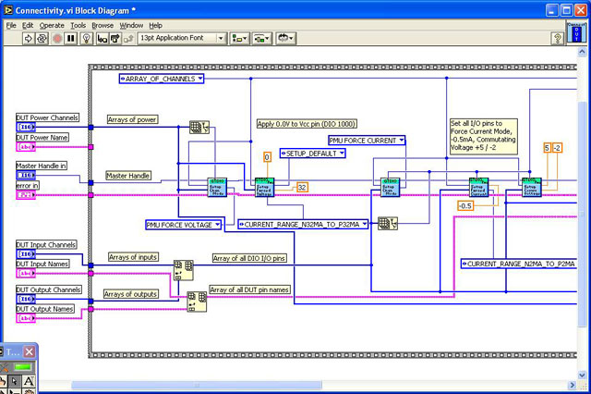Toggle Highlight Execution lightbulb
This screenshot has height=394, width=591.
tap(87, 38)
